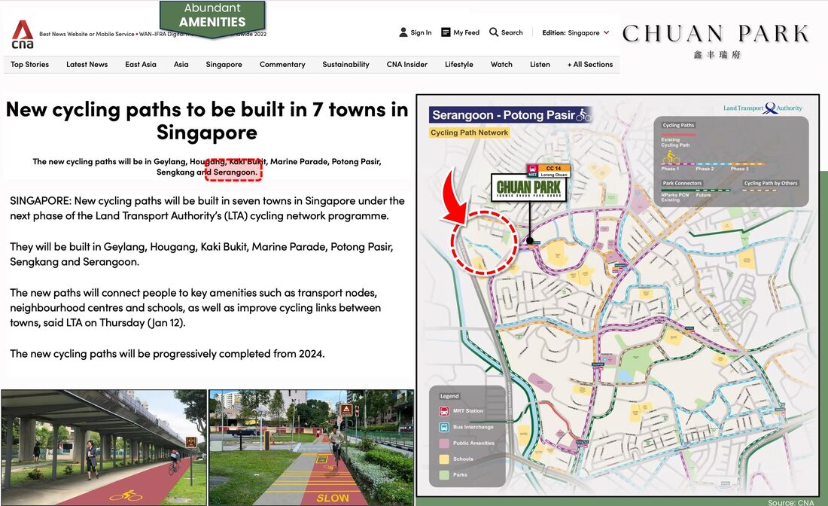Open the CNA Insider section
The image size is (828, 506).
[407, 65]
